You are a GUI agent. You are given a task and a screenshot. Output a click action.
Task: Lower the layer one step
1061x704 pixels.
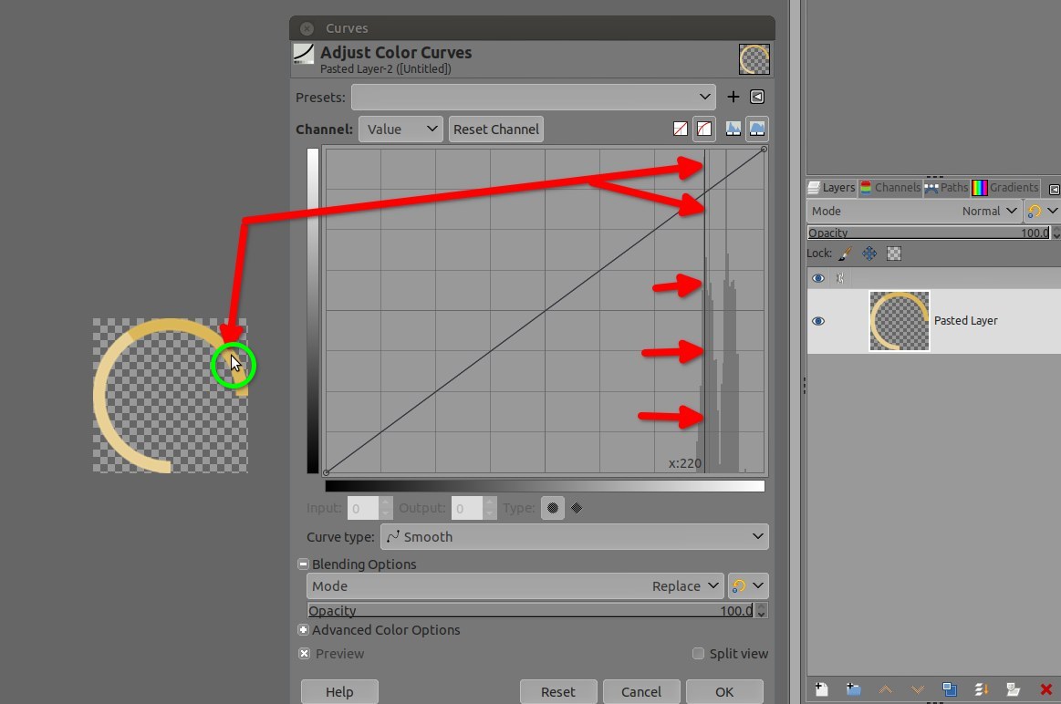pyautogui.click(x=918, y=689)
